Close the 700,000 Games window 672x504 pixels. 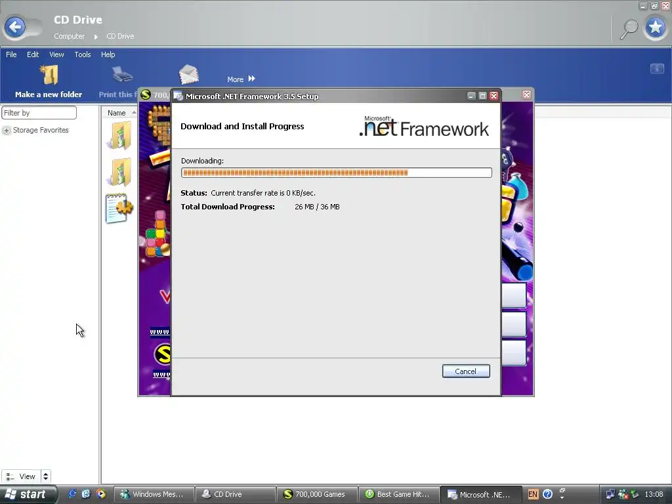coord(527,94)
